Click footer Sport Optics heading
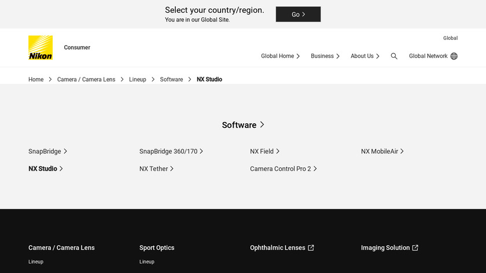Image resolution: width=486 pixels, height=273 pixels. [x=157, y=248]
